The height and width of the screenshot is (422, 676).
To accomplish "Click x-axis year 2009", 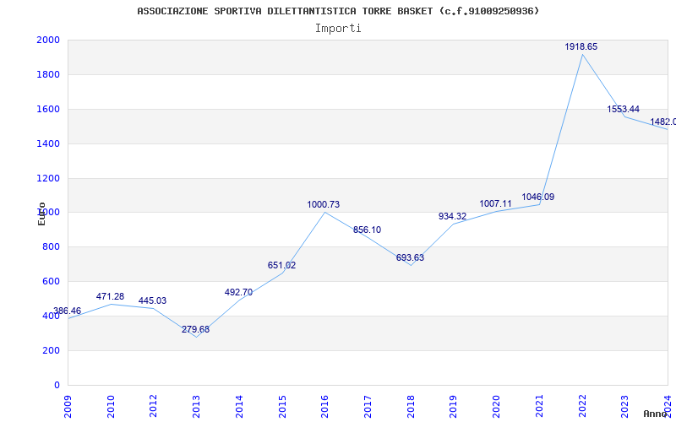I will 68,407.
